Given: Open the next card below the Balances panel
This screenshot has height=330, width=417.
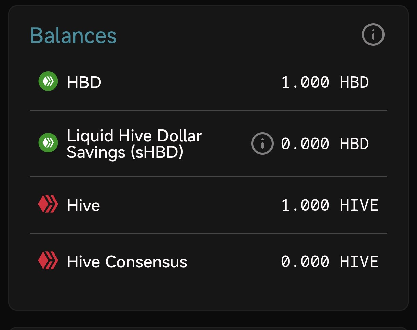Looking at the screenshot, I should [209, 328].
